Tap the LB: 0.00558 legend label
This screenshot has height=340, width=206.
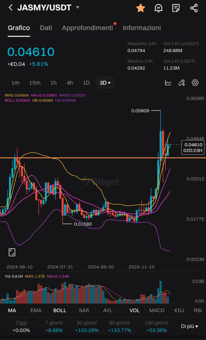(66, 100)
